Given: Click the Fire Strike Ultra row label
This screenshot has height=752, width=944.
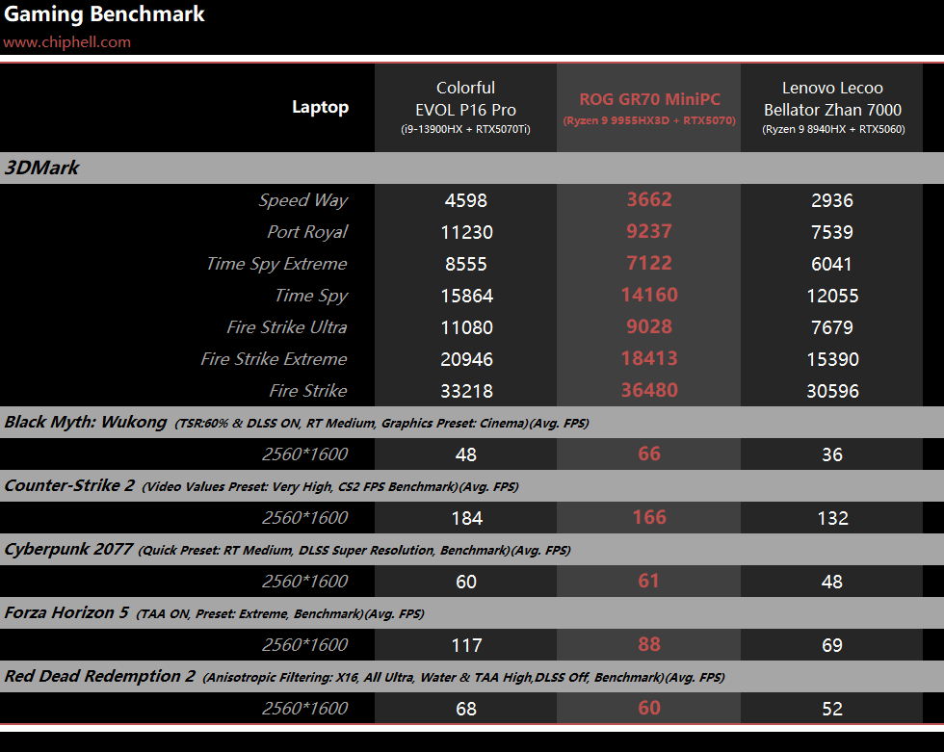Looking at the screenshot, I should [287, 327].
